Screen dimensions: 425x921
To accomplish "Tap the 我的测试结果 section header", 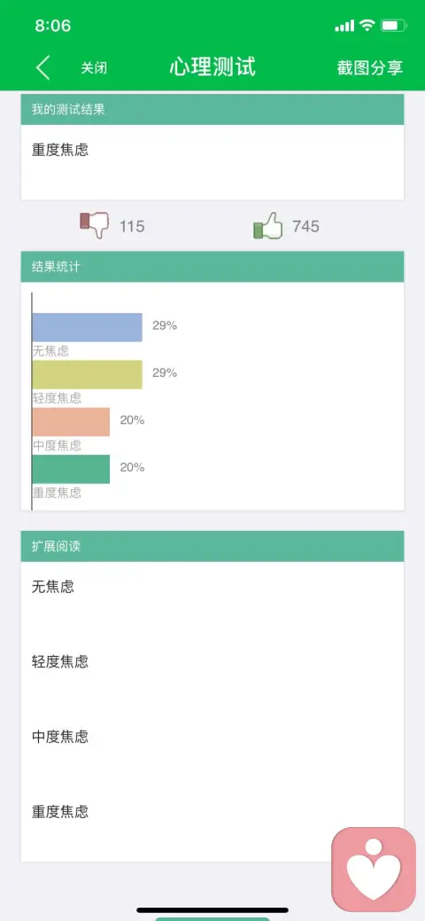I will coord(212,109).
